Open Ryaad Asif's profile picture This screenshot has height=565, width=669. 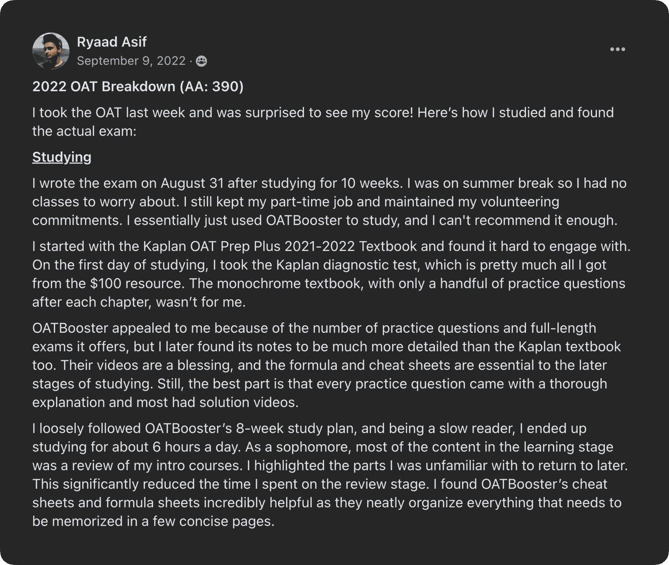pyautogui.click(x=50, y=51)
